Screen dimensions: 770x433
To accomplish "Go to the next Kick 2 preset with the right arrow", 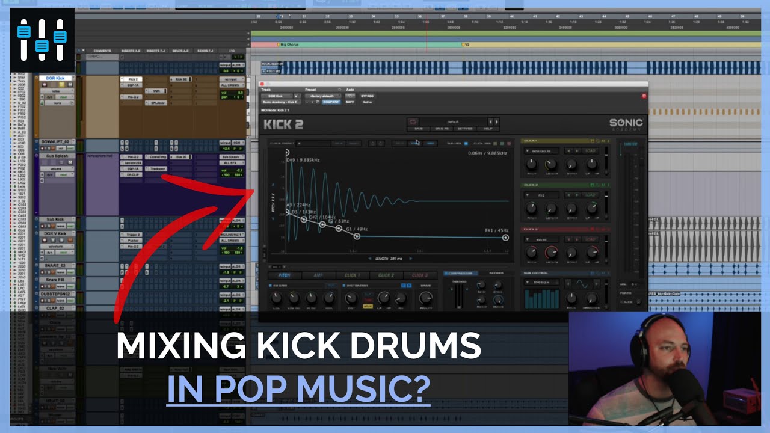I will (496, 121).
